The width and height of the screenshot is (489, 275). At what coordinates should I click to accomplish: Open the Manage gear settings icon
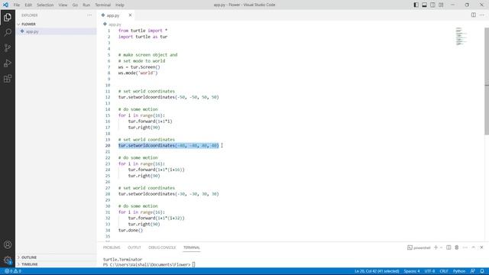coord(8,260)
